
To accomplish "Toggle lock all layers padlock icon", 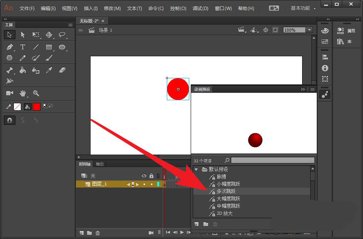I will [151, 176].
